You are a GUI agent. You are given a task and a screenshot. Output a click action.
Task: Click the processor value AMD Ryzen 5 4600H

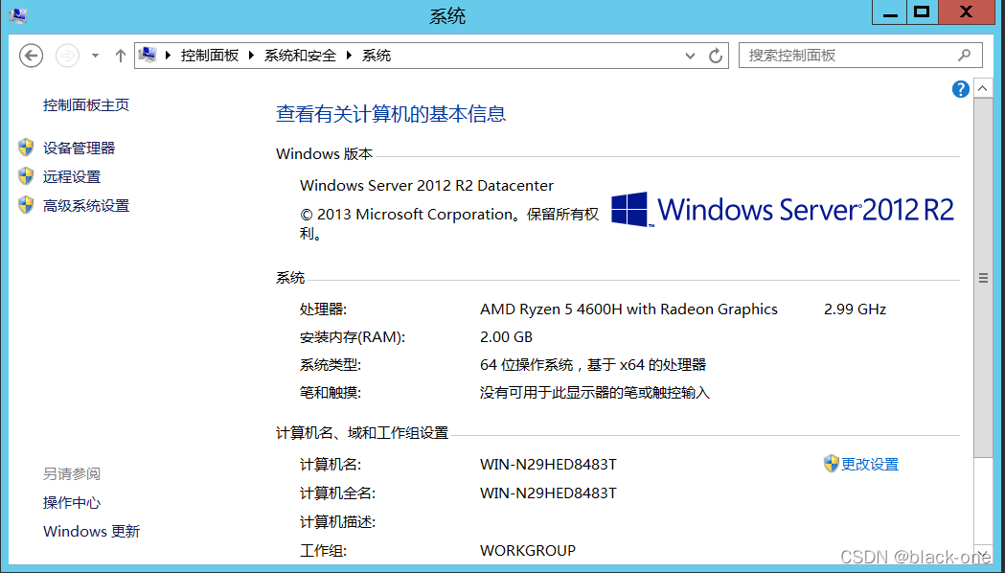[x=628, y=309]
